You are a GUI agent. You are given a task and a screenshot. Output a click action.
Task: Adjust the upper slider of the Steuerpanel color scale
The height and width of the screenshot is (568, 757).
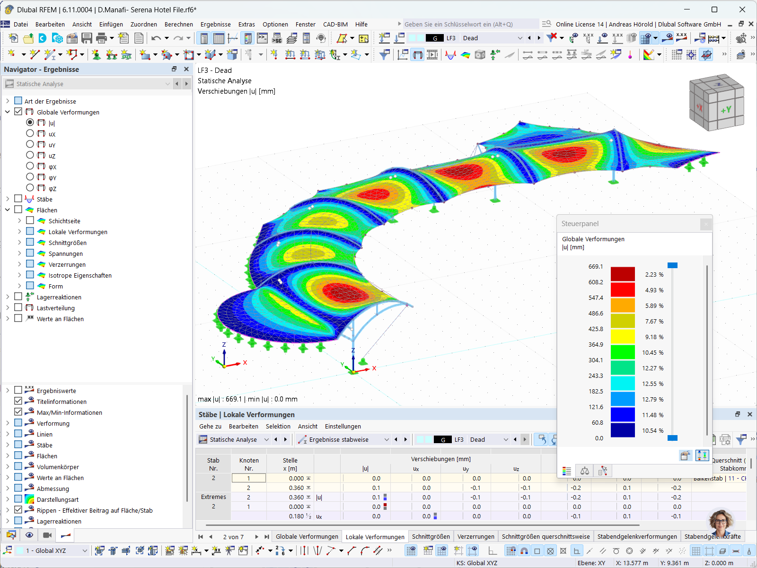click(673, 265)
